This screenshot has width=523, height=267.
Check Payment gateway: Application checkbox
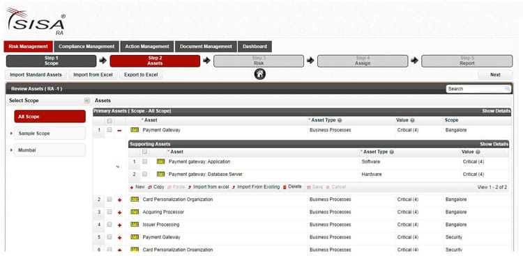[144, 161]
